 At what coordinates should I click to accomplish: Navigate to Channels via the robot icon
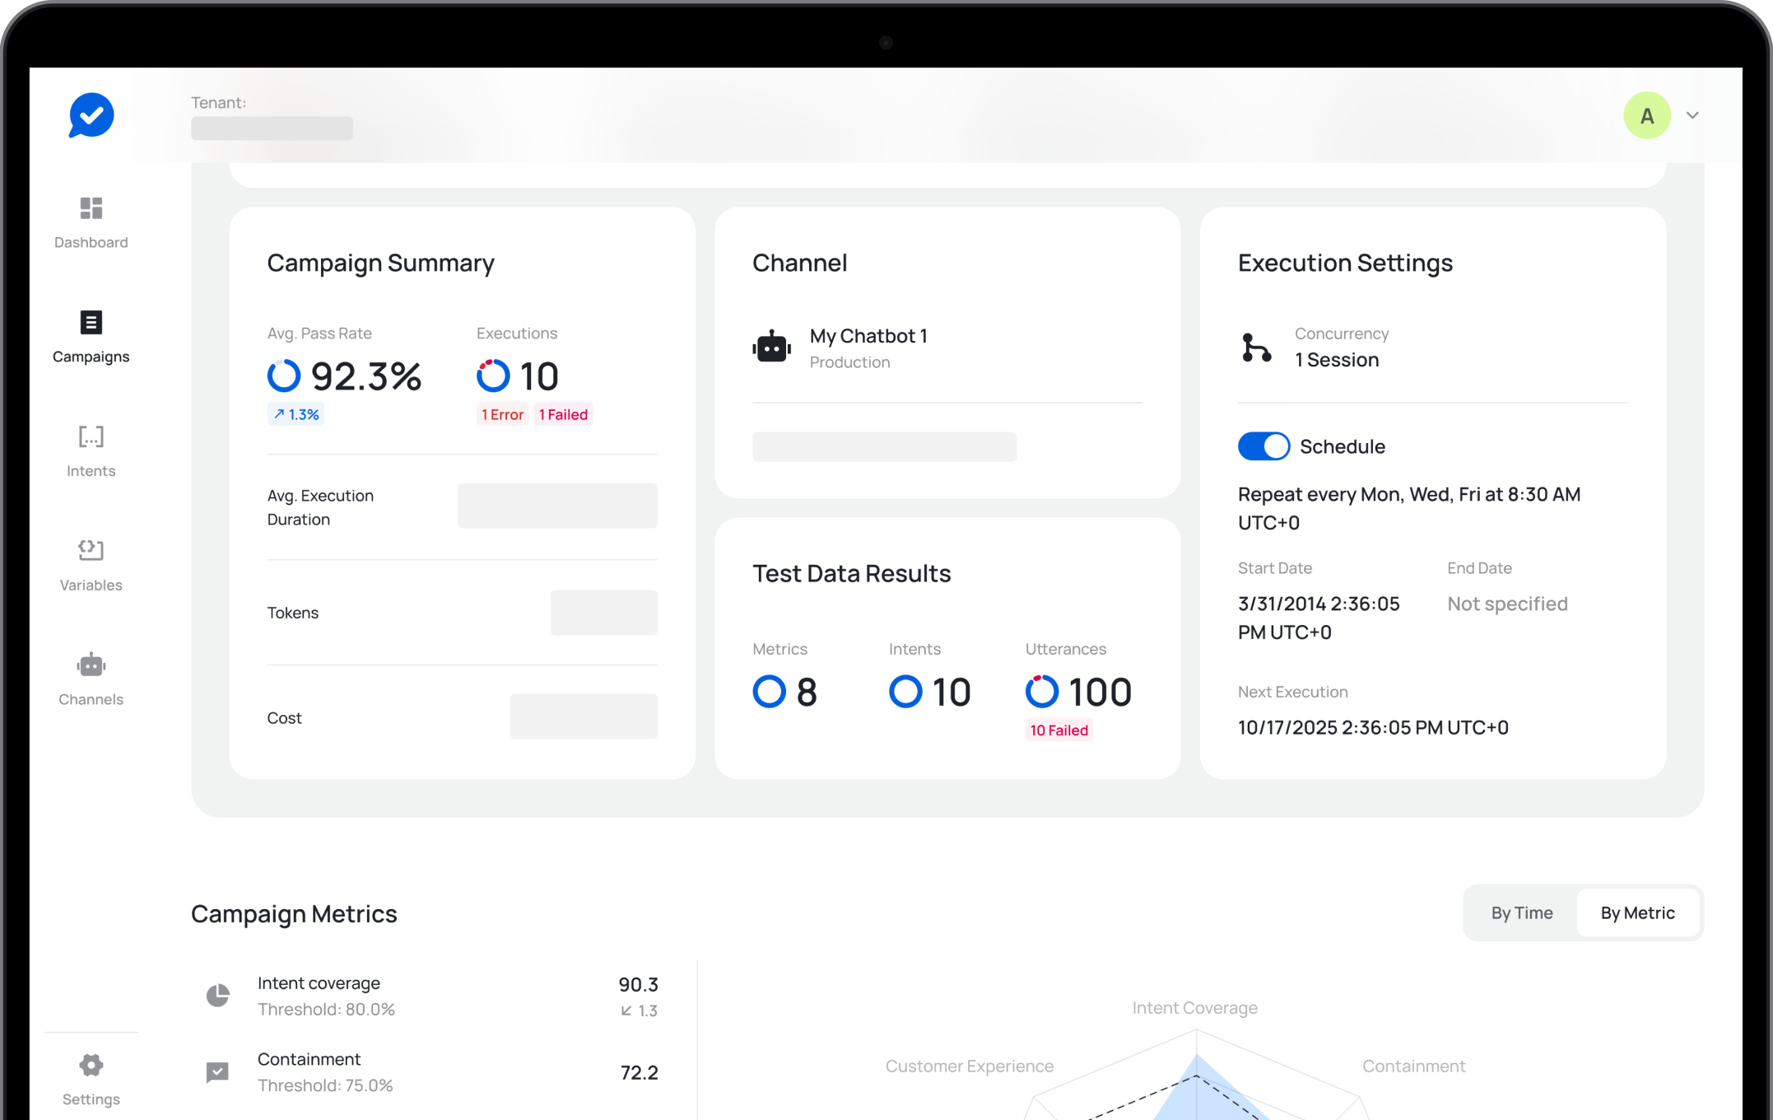[x=91, y=665]
